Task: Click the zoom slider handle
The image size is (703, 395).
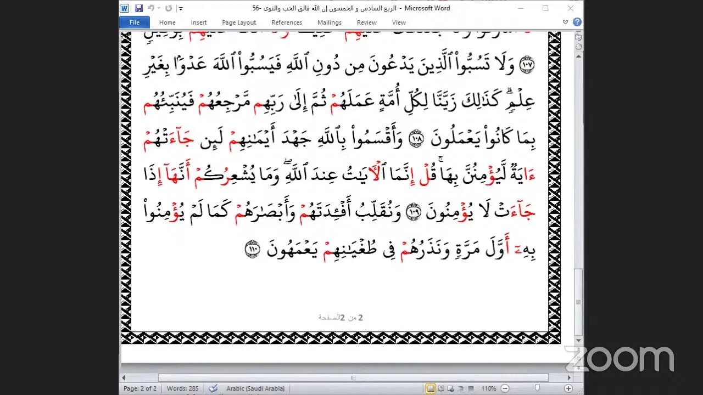Action: tap(538, 388)
